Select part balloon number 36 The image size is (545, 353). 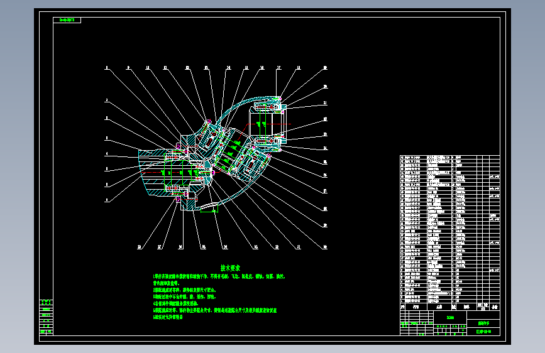(x=180, y=247)
